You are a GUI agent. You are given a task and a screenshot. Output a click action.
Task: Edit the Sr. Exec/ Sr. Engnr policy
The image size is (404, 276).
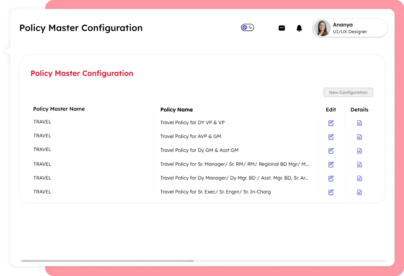(x=331, y=192)
